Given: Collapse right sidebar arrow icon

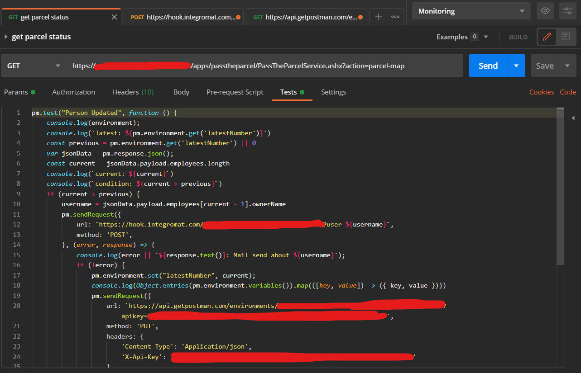Looking at the screenshot, I should tap(573, 118).
